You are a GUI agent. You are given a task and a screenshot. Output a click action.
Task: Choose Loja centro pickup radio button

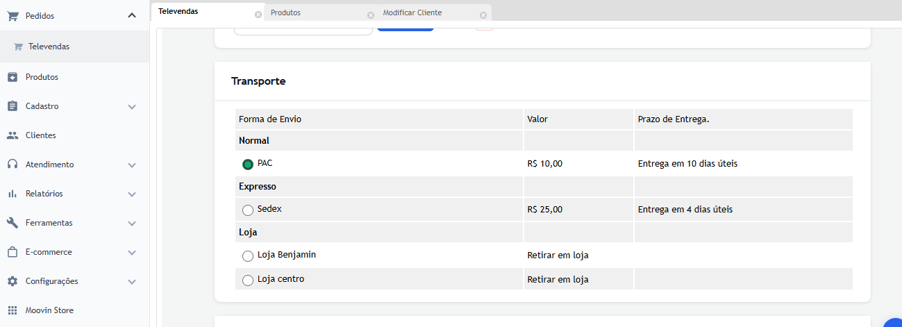247,280
